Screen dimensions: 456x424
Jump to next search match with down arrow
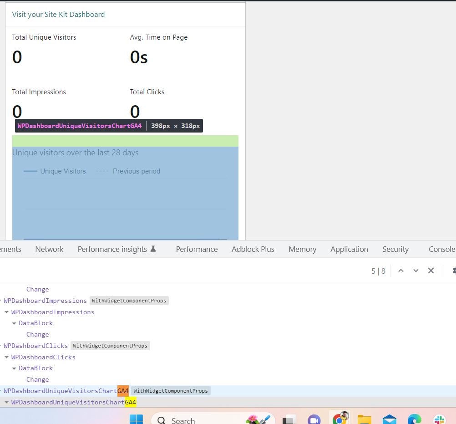tap(415, 271)
